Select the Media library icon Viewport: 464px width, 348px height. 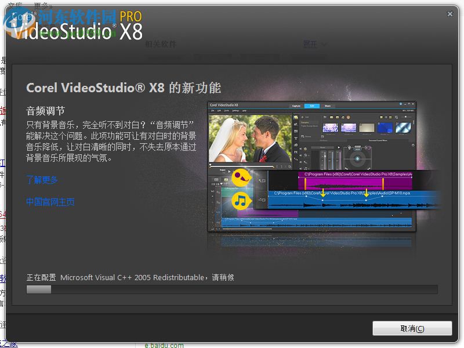click(x=296, y=117)
